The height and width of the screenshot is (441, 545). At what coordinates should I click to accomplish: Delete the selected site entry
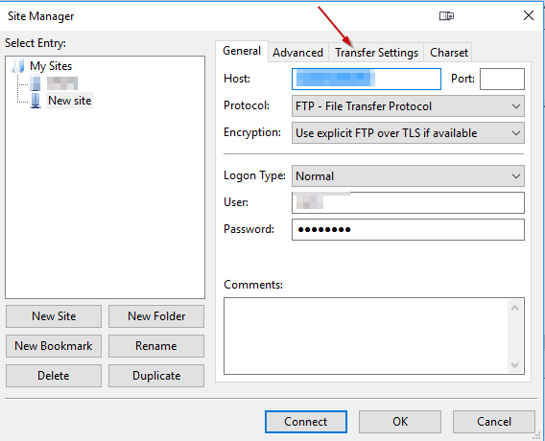point(54,376)
